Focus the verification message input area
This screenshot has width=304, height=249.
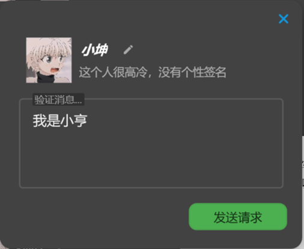(151, 143)
